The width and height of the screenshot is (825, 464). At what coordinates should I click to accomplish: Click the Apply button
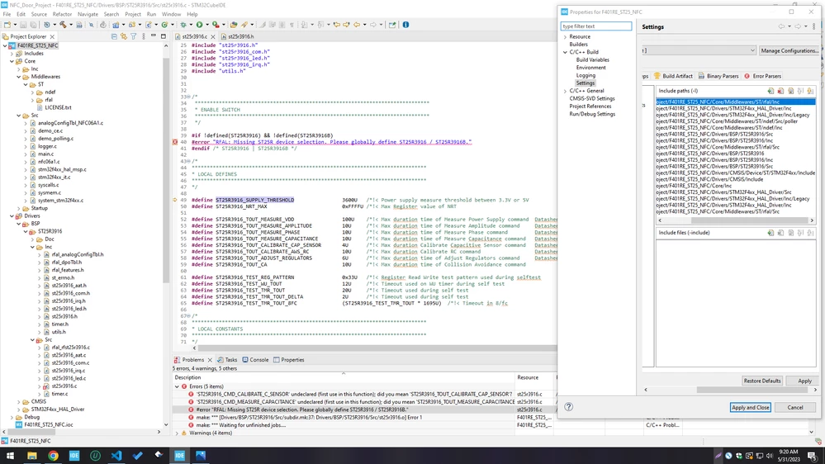[804, 381]
